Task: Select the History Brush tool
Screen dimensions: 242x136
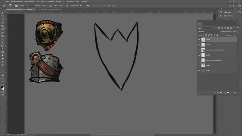Action: click(x=3, y=46)
